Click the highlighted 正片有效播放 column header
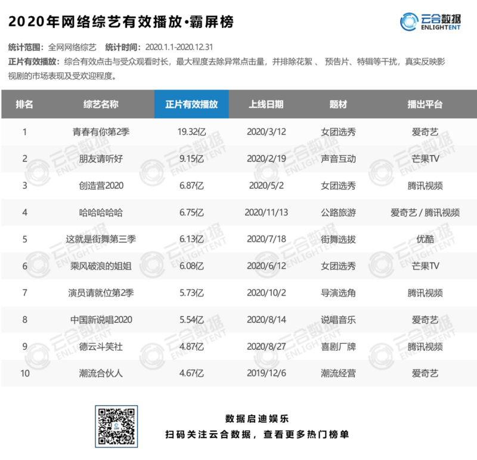 pyautogui.click(x=191, y=104)
